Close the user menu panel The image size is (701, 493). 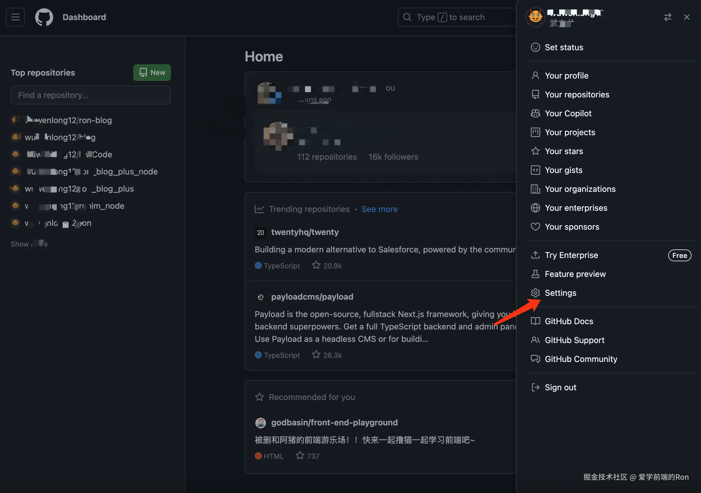tap(686, 17)
